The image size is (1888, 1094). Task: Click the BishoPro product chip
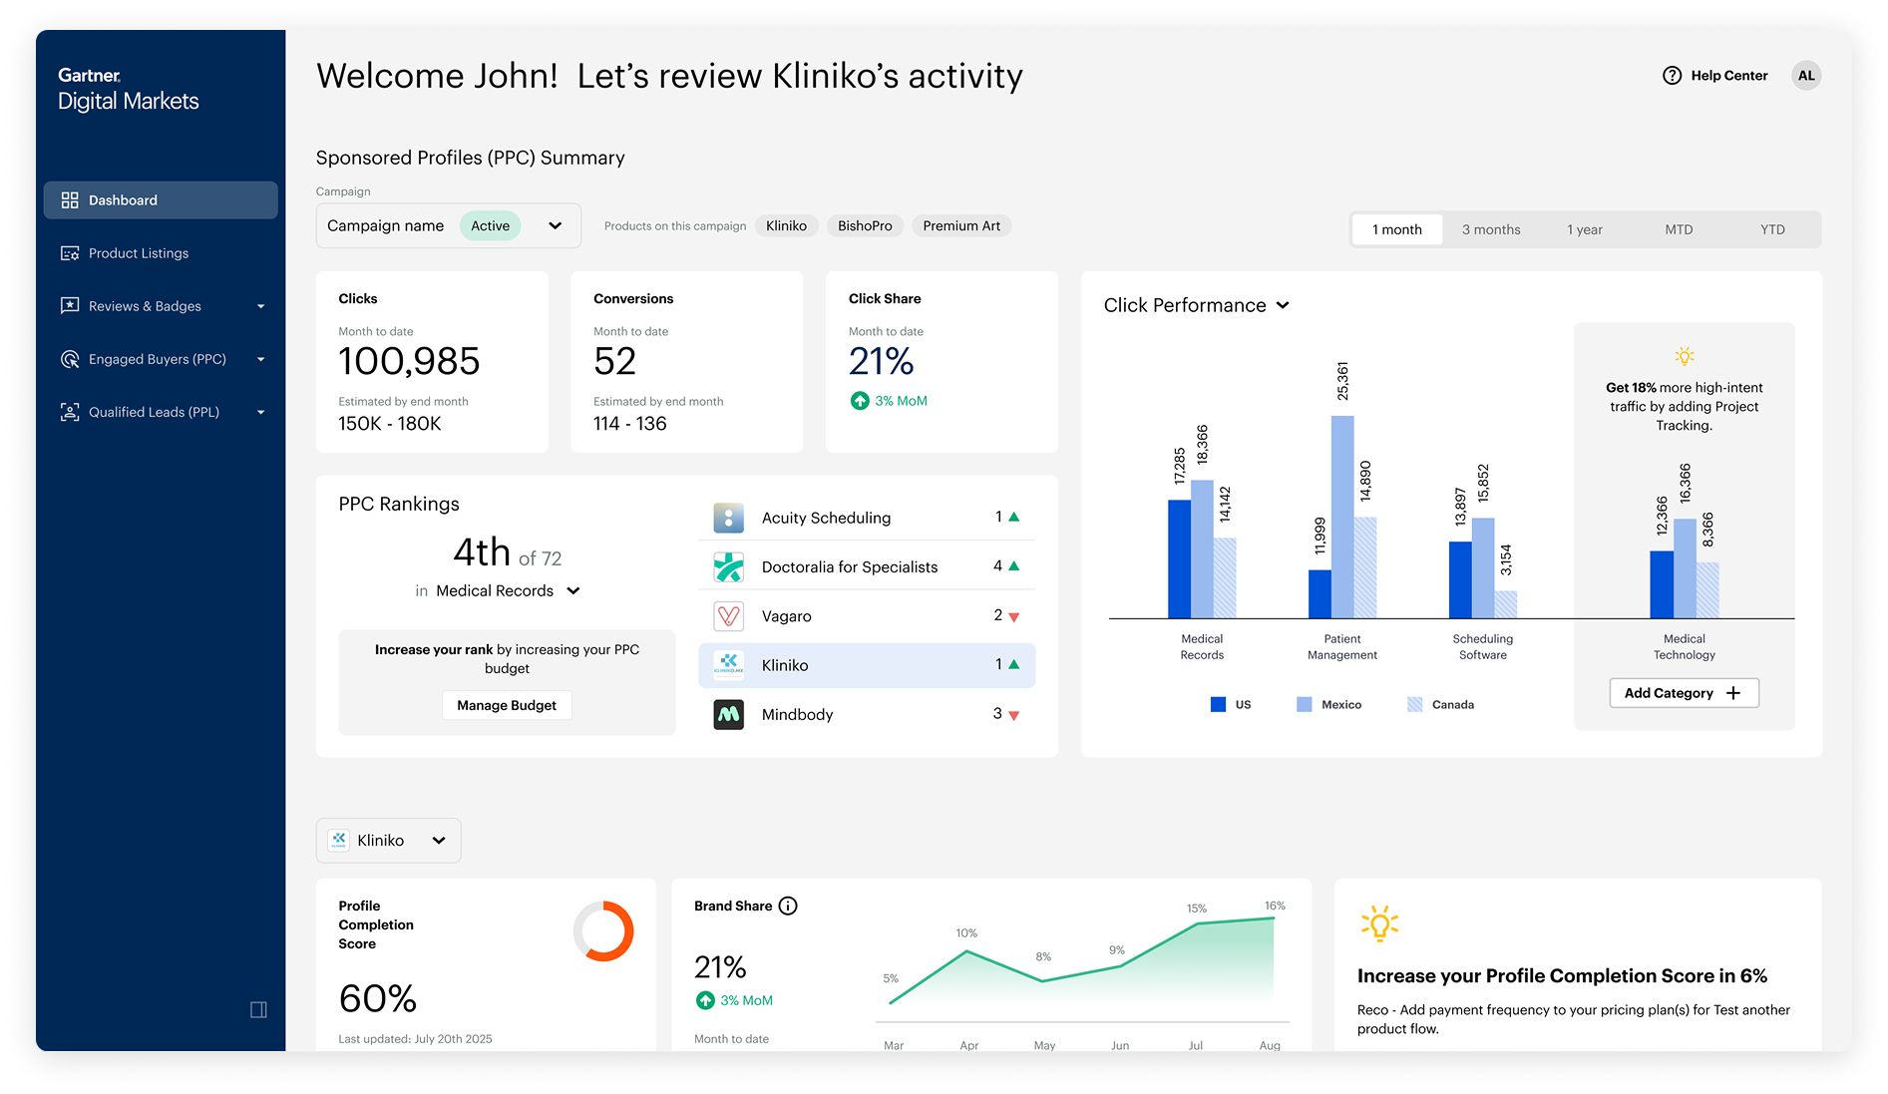[865, 226]
